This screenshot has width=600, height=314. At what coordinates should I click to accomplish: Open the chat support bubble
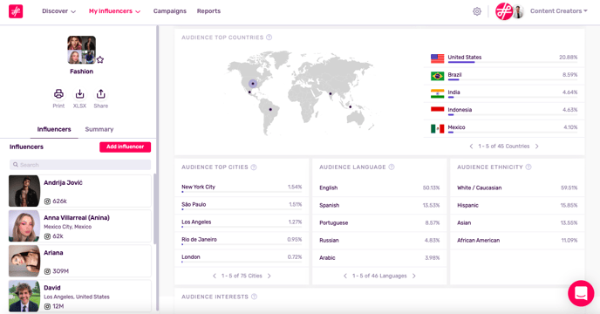[581, 293]
